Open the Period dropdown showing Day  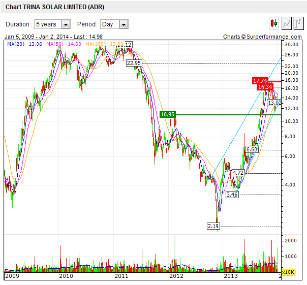point(114,24)
